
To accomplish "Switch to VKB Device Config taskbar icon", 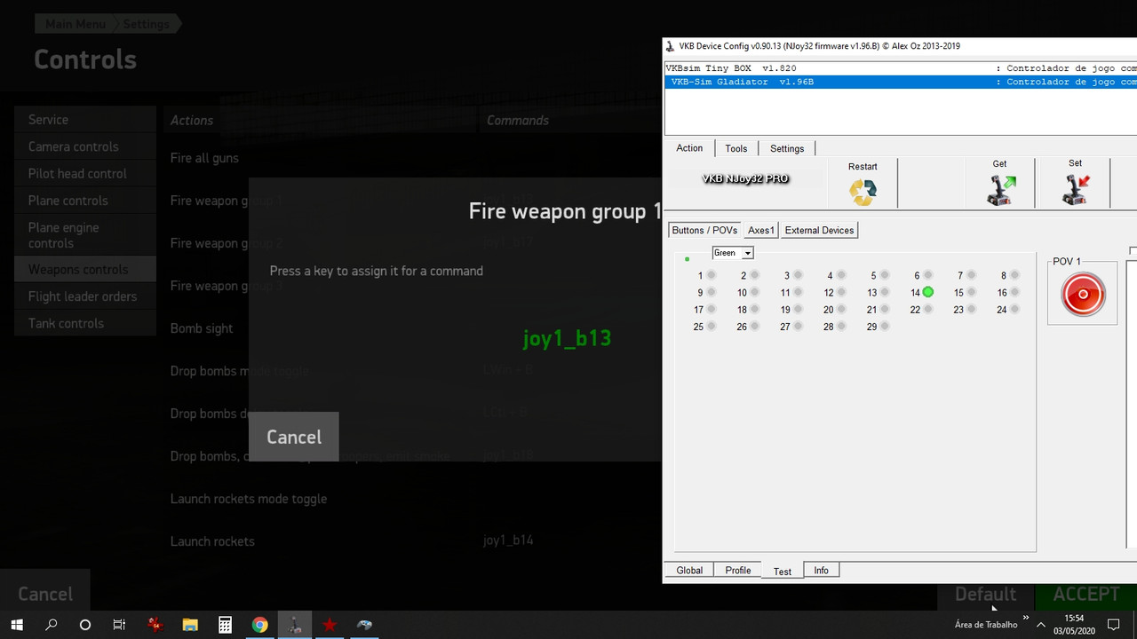I will (x=294, y=625).
